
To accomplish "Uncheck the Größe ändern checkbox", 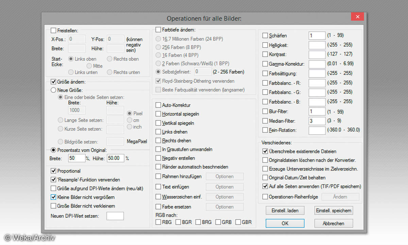I will tap(53, 82).
